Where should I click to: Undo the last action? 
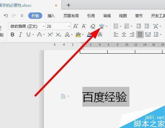pos(6,16)
